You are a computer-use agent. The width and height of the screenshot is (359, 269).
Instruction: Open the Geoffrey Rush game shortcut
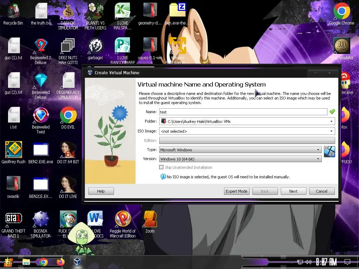coord(13,153)
